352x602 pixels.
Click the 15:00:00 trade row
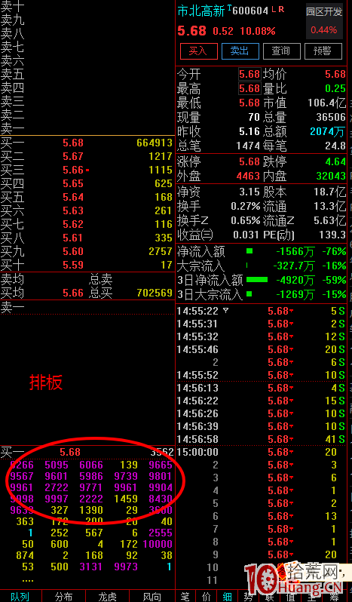261,453
